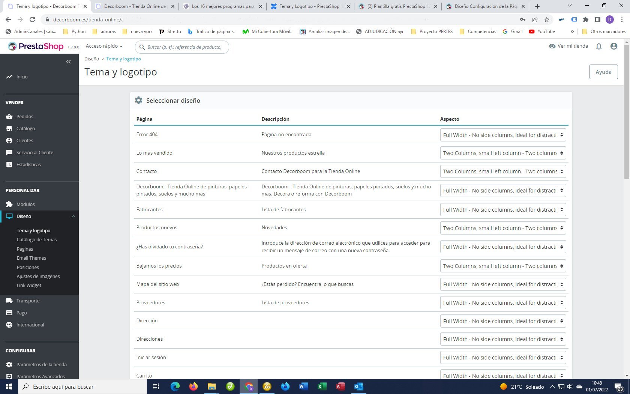
Task: Open the notifications bell
Action: pyautogui.click(x=599, y=46)
